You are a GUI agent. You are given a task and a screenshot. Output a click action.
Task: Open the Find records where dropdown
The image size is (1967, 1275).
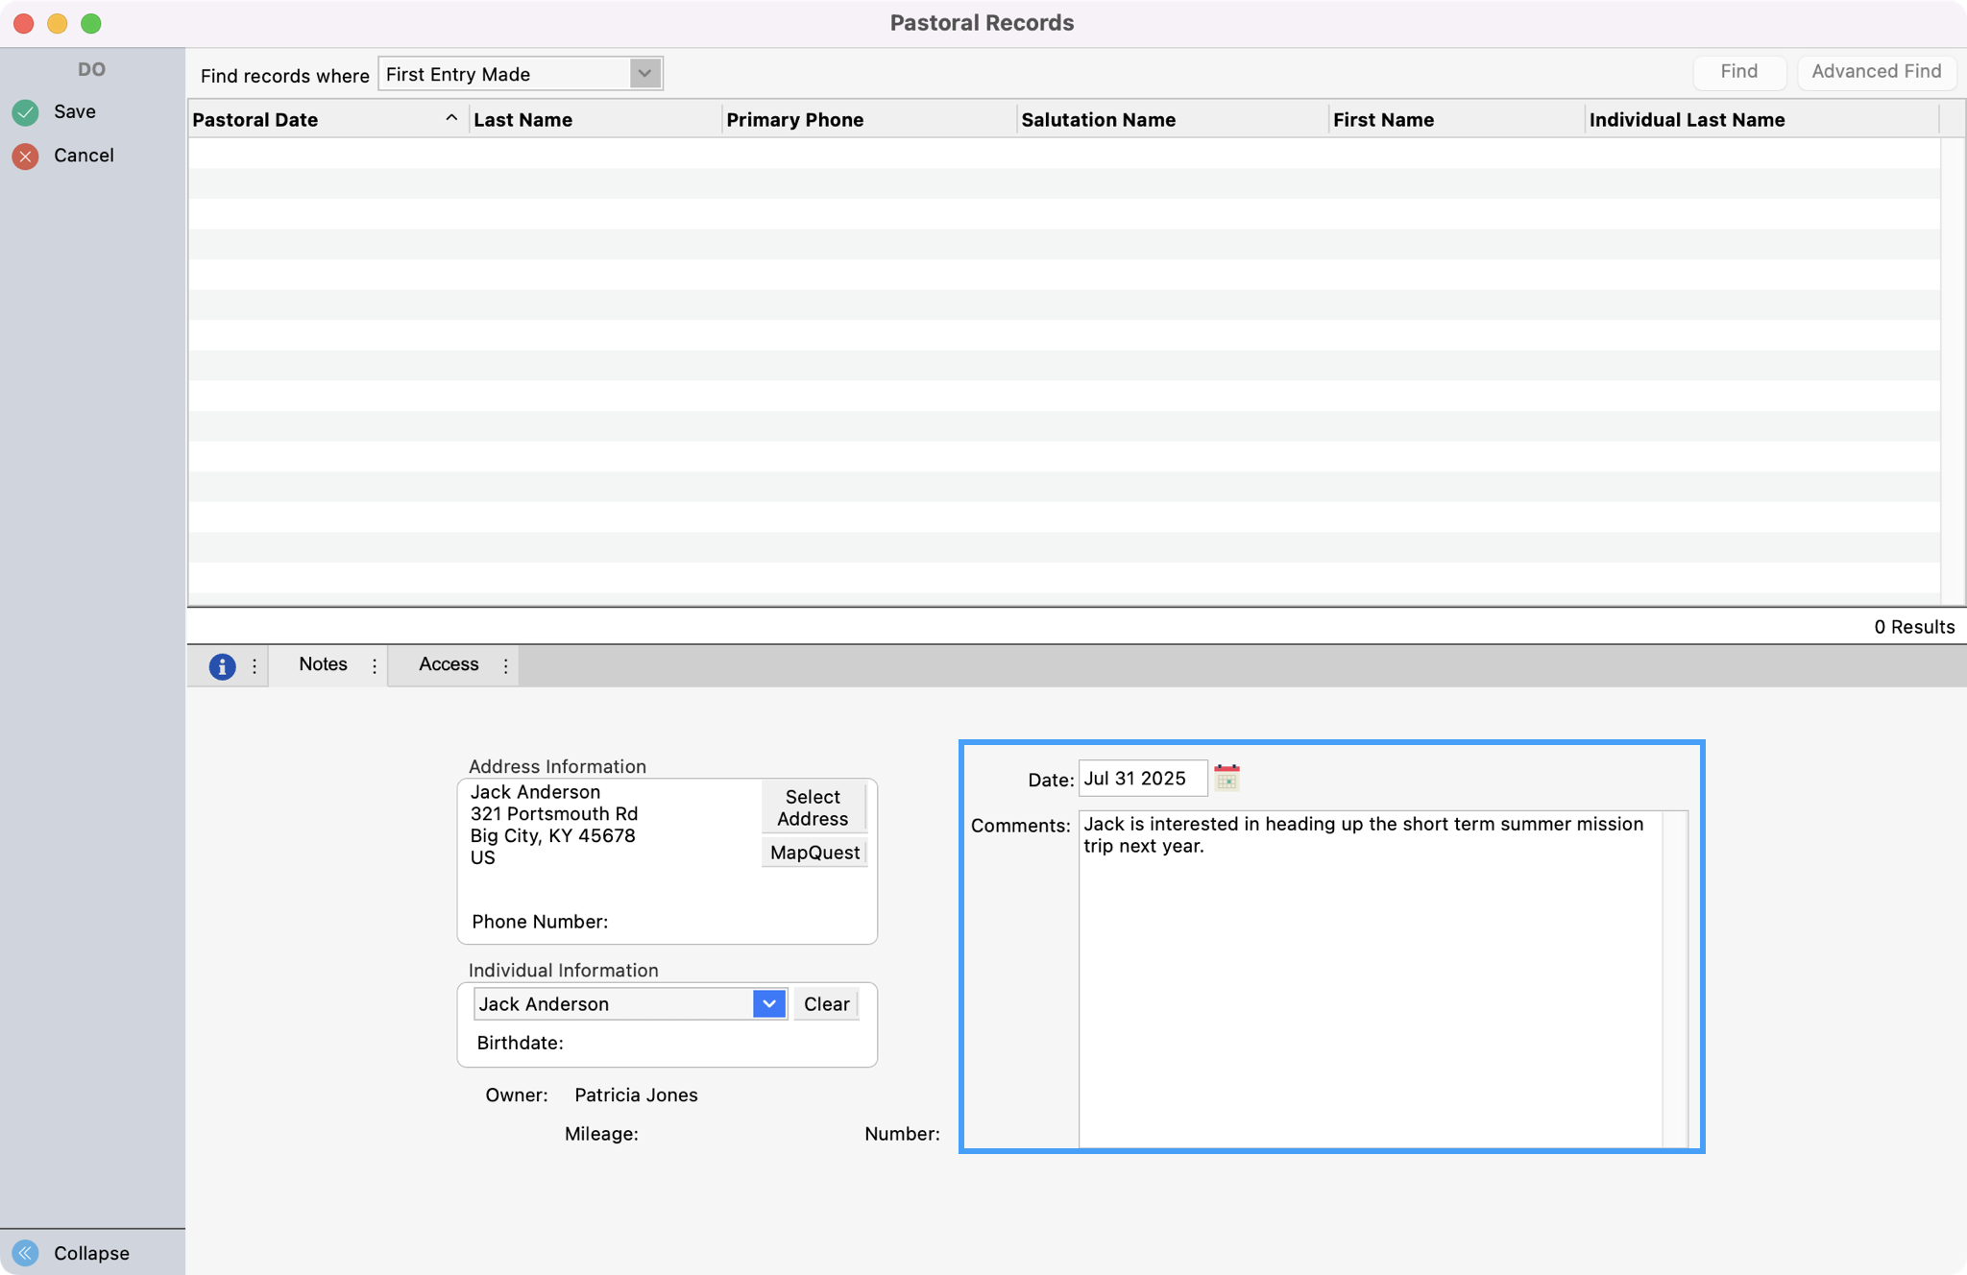(x=644, y=73)
